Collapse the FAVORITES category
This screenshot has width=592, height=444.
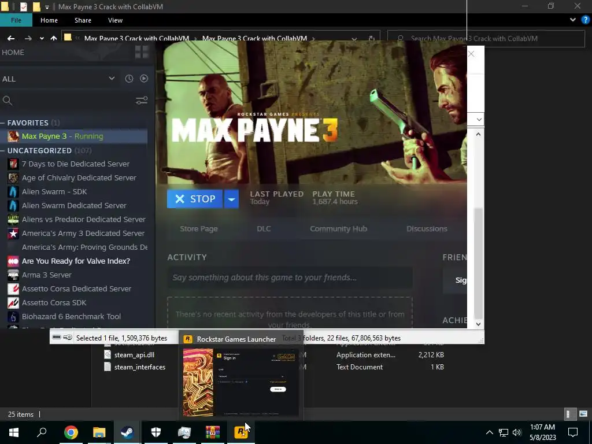(x=2, y=123)
